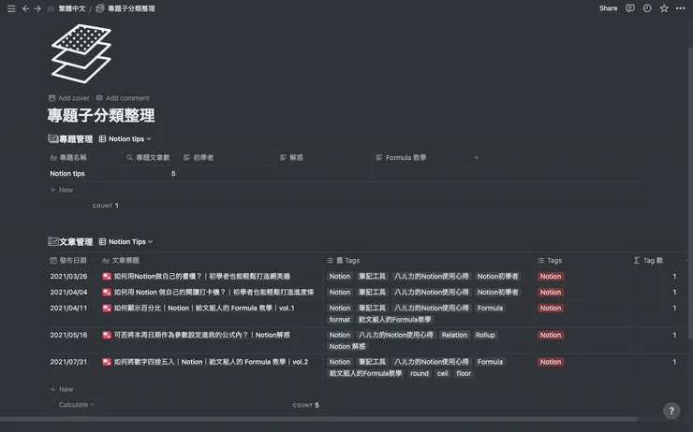Screen dimensions: 693x432
Task: Click the 專題名稱 column header
Action: [x=68, y=157]
